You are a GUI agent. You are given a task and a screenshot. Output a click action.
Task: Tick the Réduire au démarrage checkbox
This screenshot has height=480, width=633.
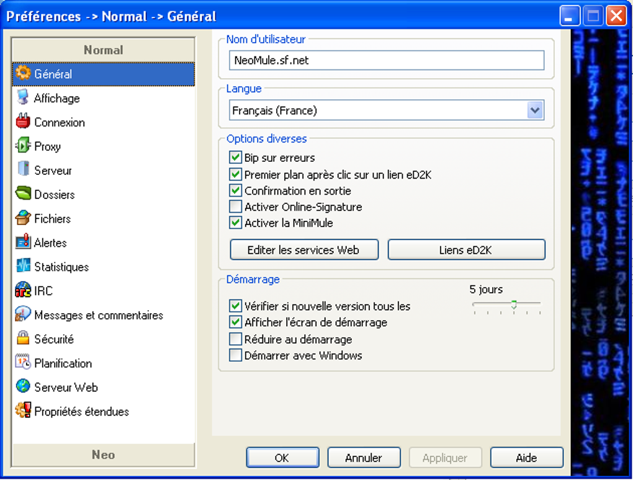point(235,339)
